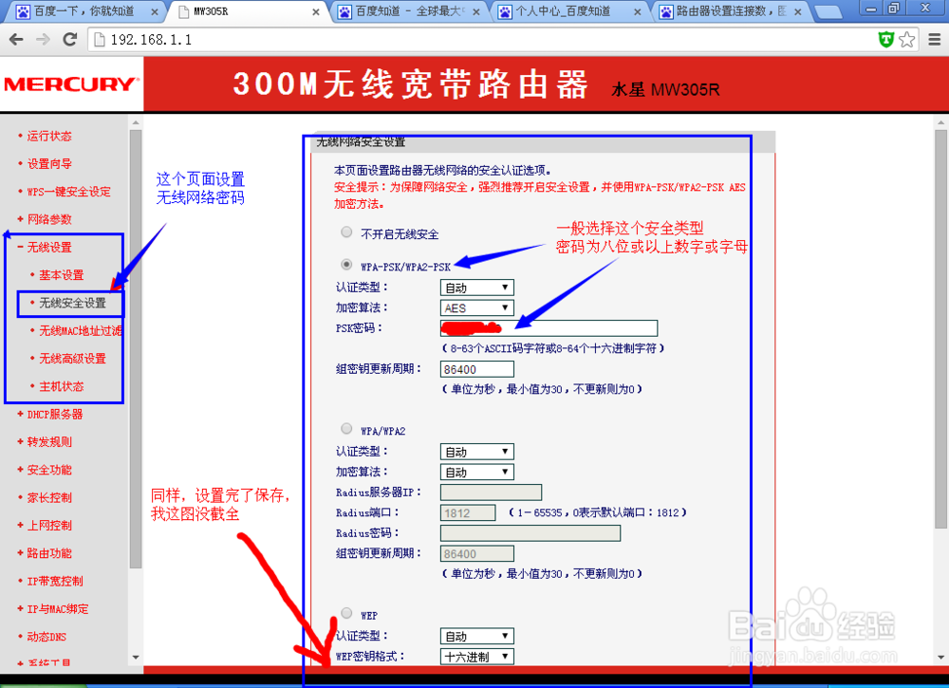Expand 转发规则 menu
This screenshot has width=949, height=688.
tap(49, 442)
